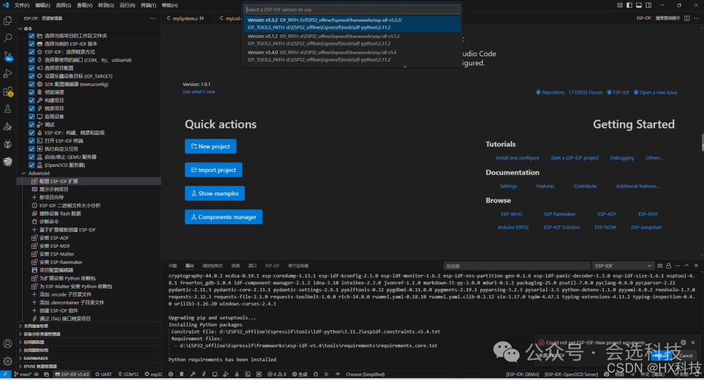Switch to the 串行监视器 panel tab
The image size is (704, 380).
click(298, 266)
